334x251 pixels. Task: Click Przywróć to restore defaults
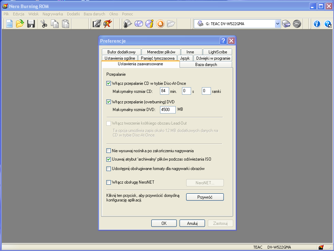[205, 197]
